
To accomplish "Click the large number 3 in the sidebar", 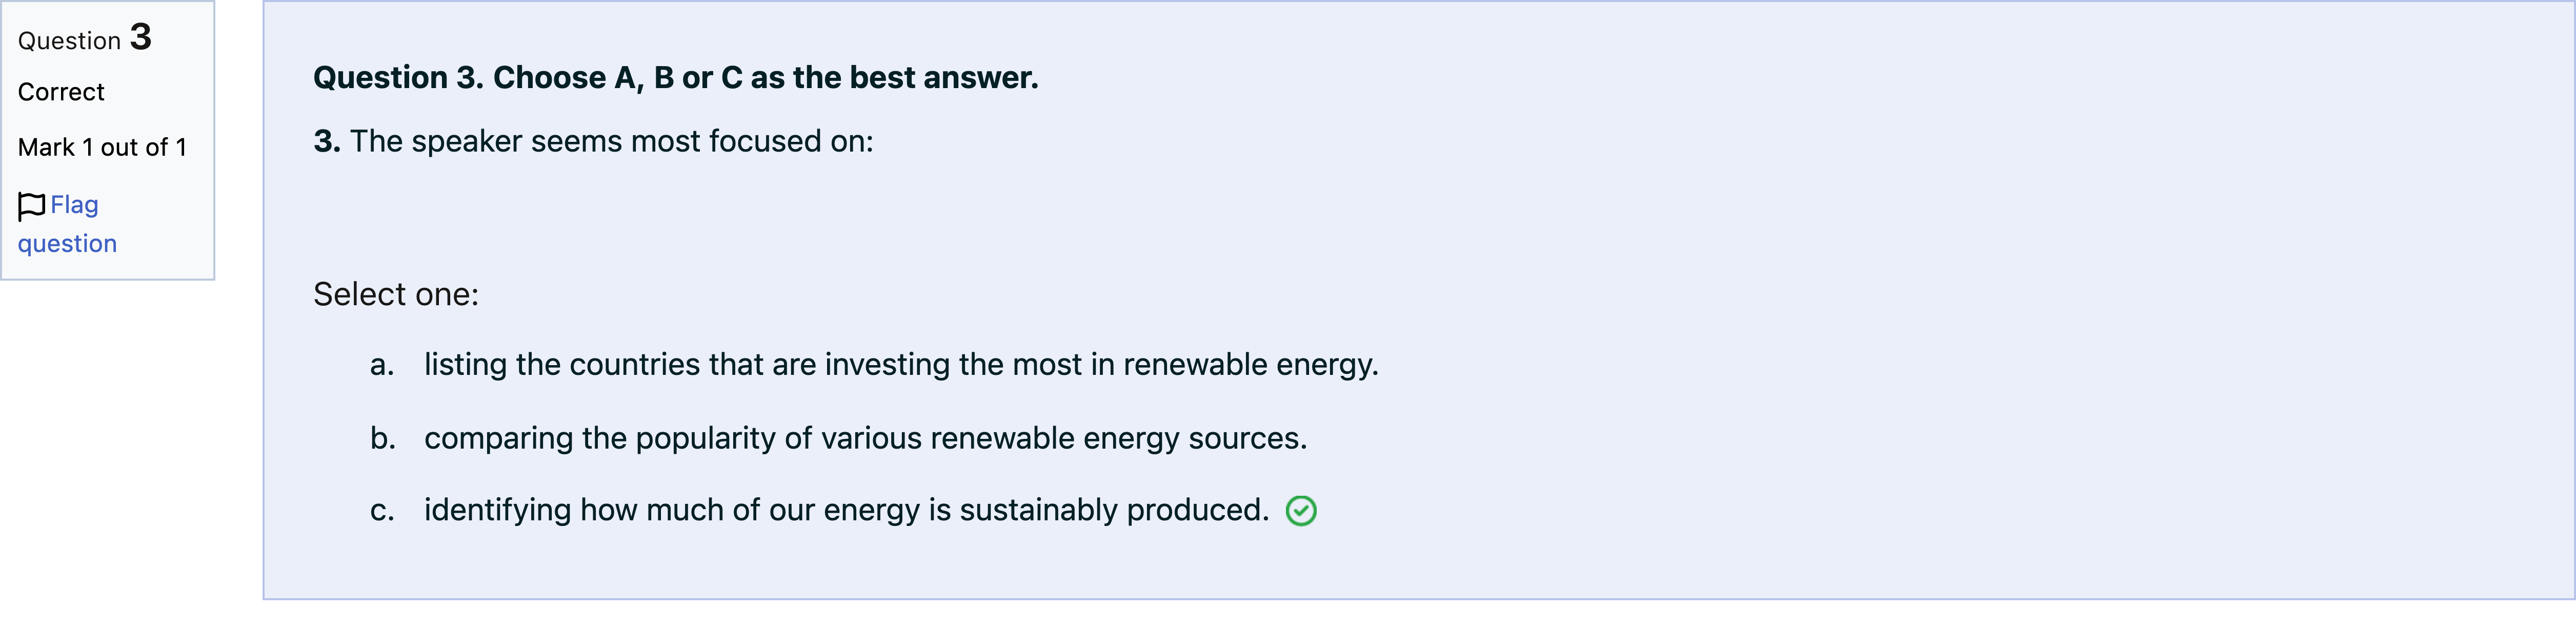I will (x=141, y=38).
